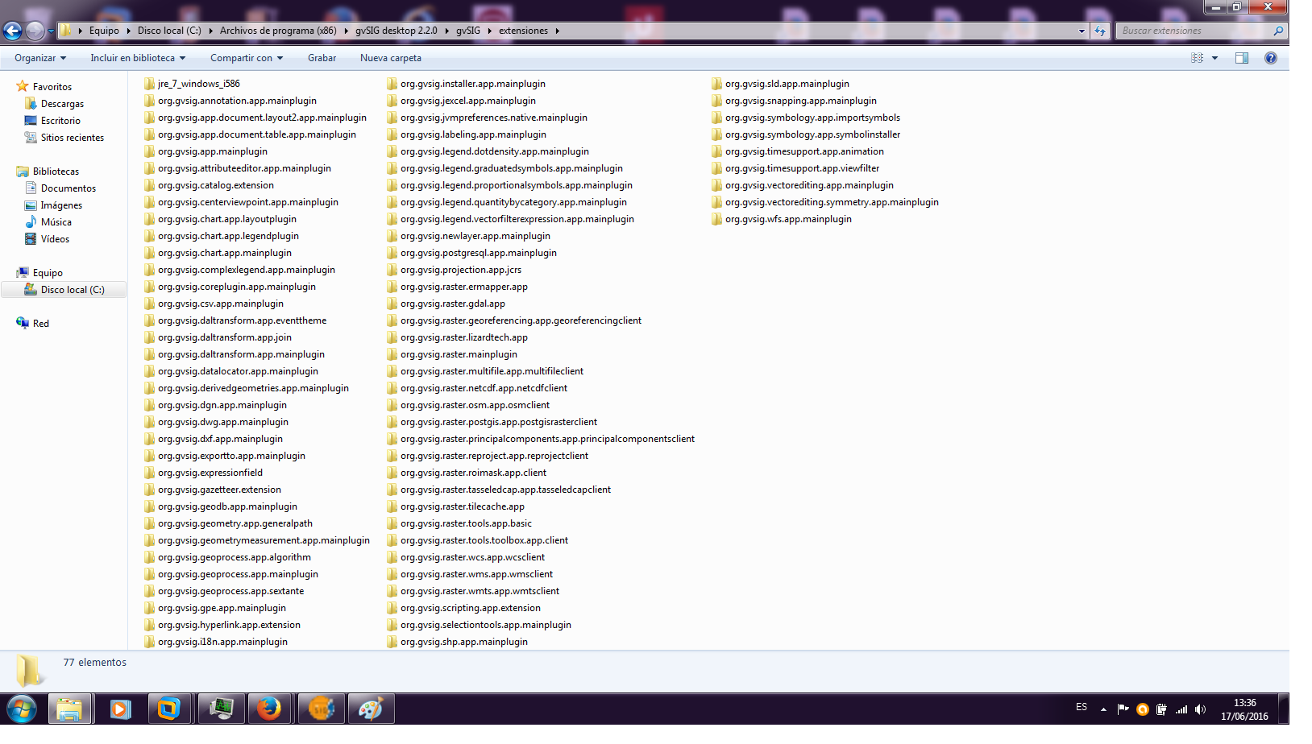This screenshot has width=1312, height=744.
Task: Open Vídeos library
Action: click(x=55, y=239)
